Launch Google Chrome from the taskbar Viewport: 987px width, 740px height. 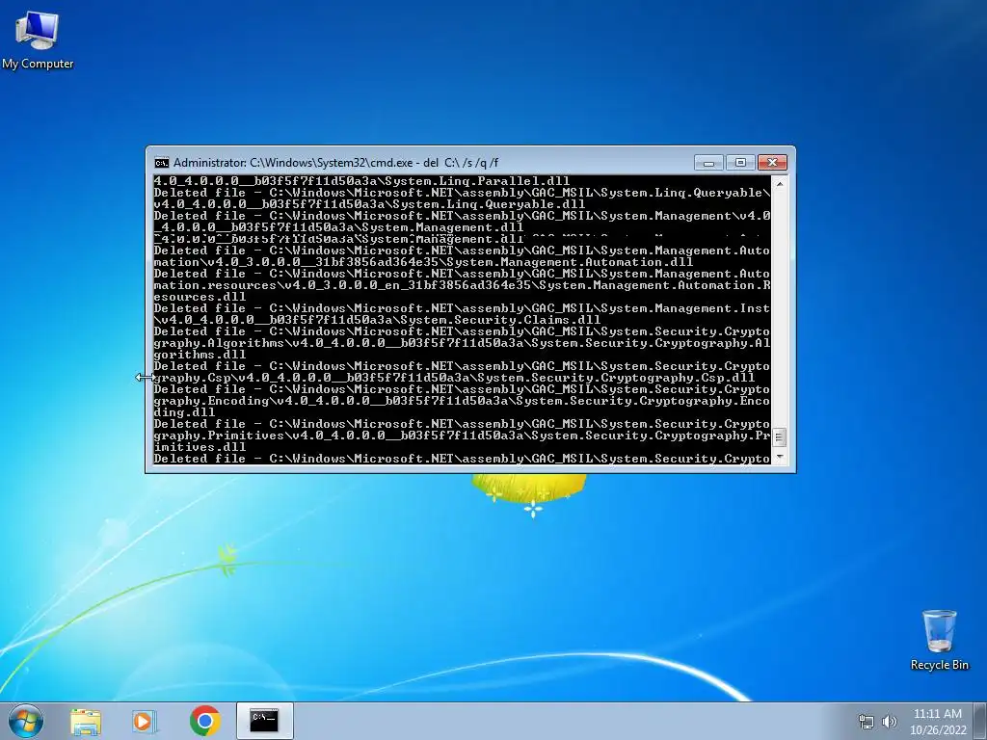[x=204, y=721]
